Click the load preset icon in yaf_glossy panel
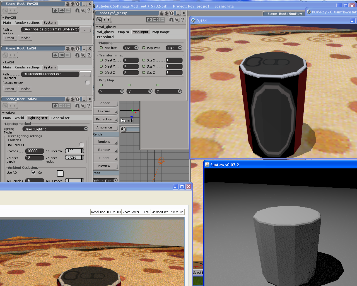The image size is (357, 286). click(x=177, y=20)
